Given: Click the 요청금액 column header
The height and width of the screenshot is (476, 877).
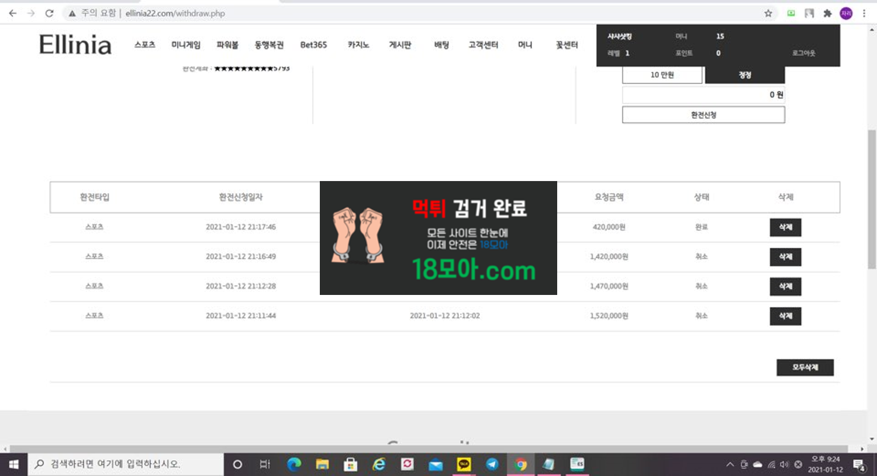Looking at the screenshot, I should [609, 197].
